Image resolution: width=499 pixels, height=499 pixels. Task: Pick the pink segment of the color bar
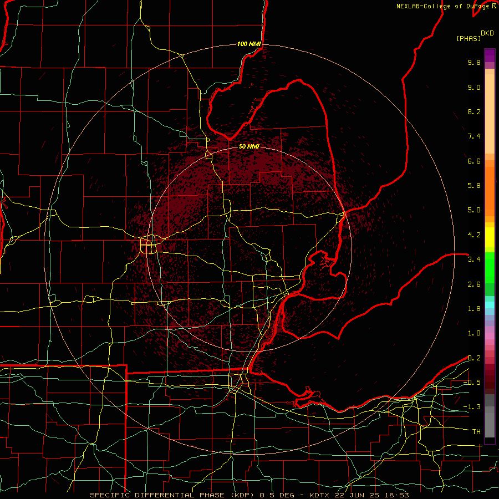[490, 336]
